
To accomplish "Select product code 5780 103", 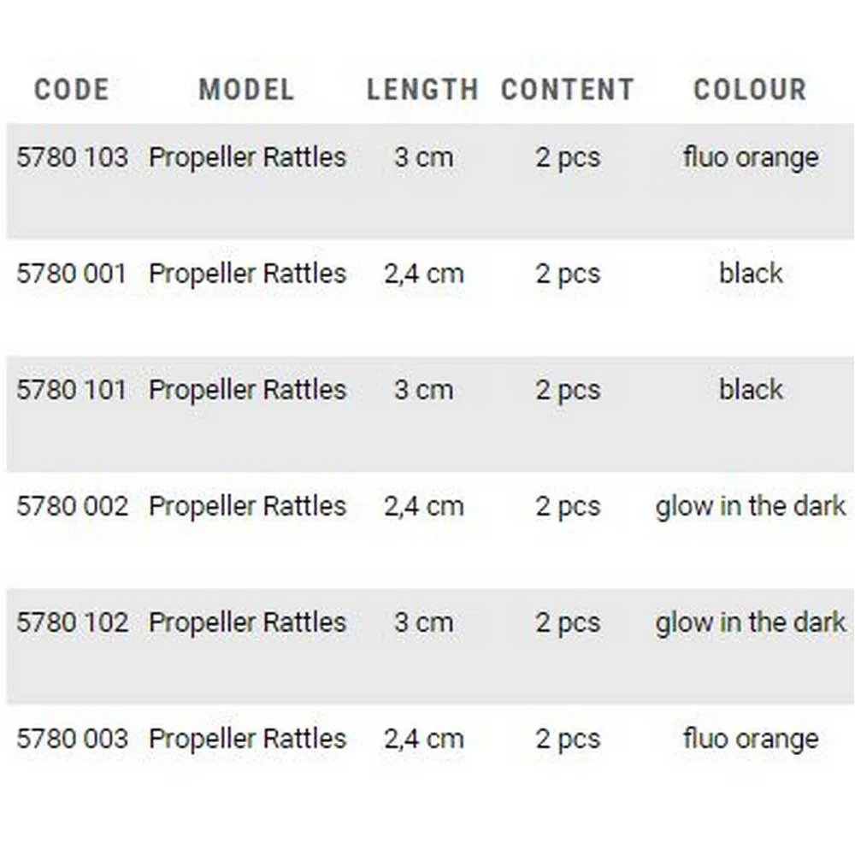I will click(x=72, y=157).
